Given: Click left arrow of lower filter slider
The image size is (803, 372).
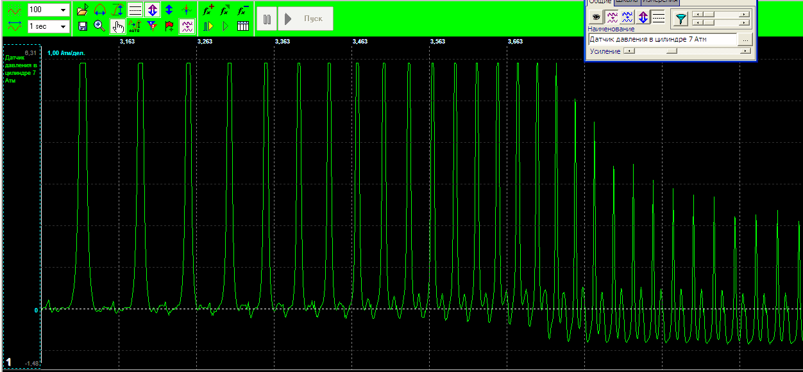Looking at the screenshot, I should coord(699,22).
